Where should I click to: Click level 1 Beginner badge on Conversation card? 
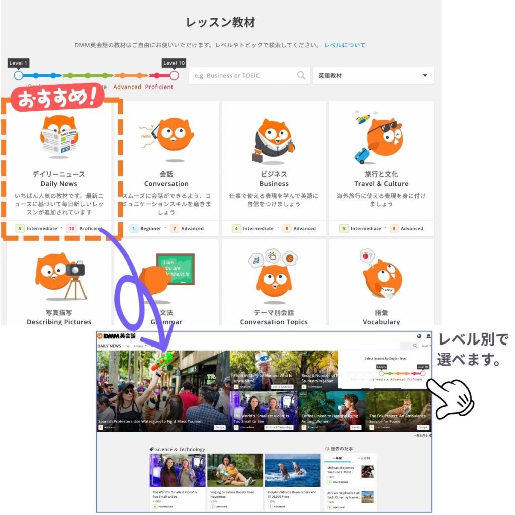(x=134, y=228)
